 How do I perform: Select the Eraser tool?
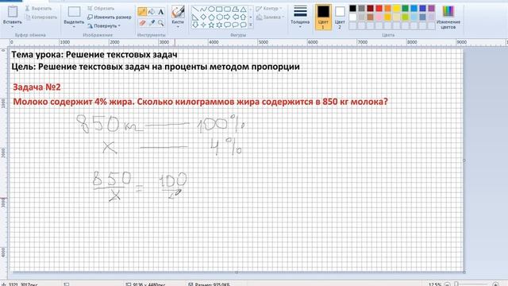coord(142,23)
